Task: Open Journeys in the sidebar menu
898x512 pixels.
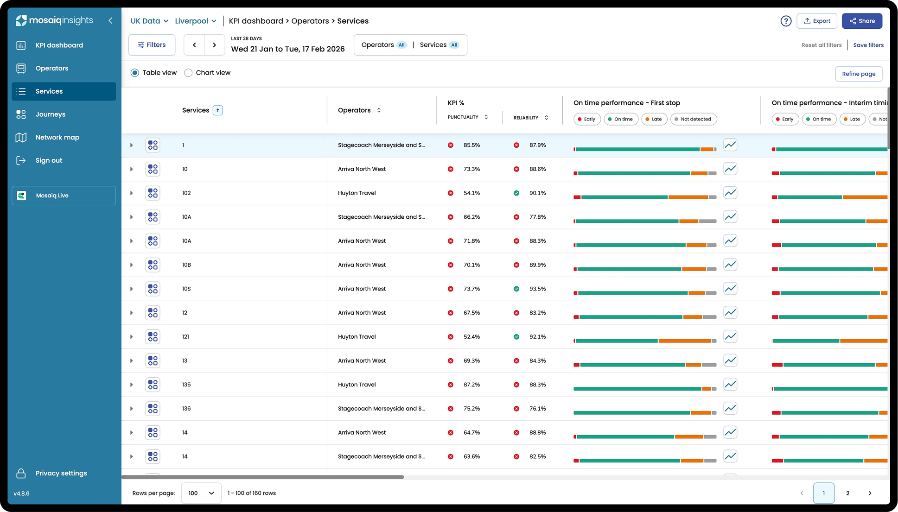Action: [x=51, y=114]
